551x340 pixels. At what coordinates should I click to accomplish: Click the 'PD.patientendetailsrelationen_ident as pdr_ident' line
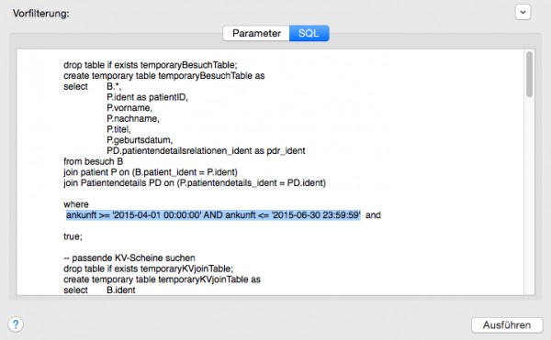click(206, 150)
